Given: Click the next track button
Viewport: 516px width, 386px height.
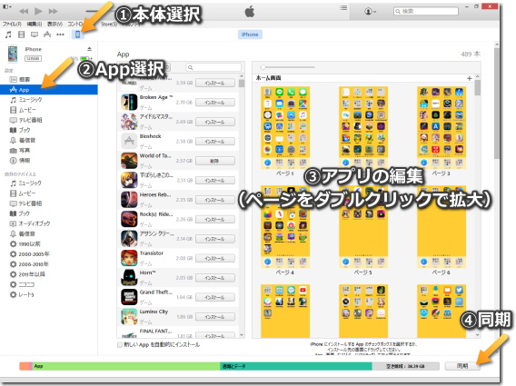Looking at the screenshot, I should 53,11.
